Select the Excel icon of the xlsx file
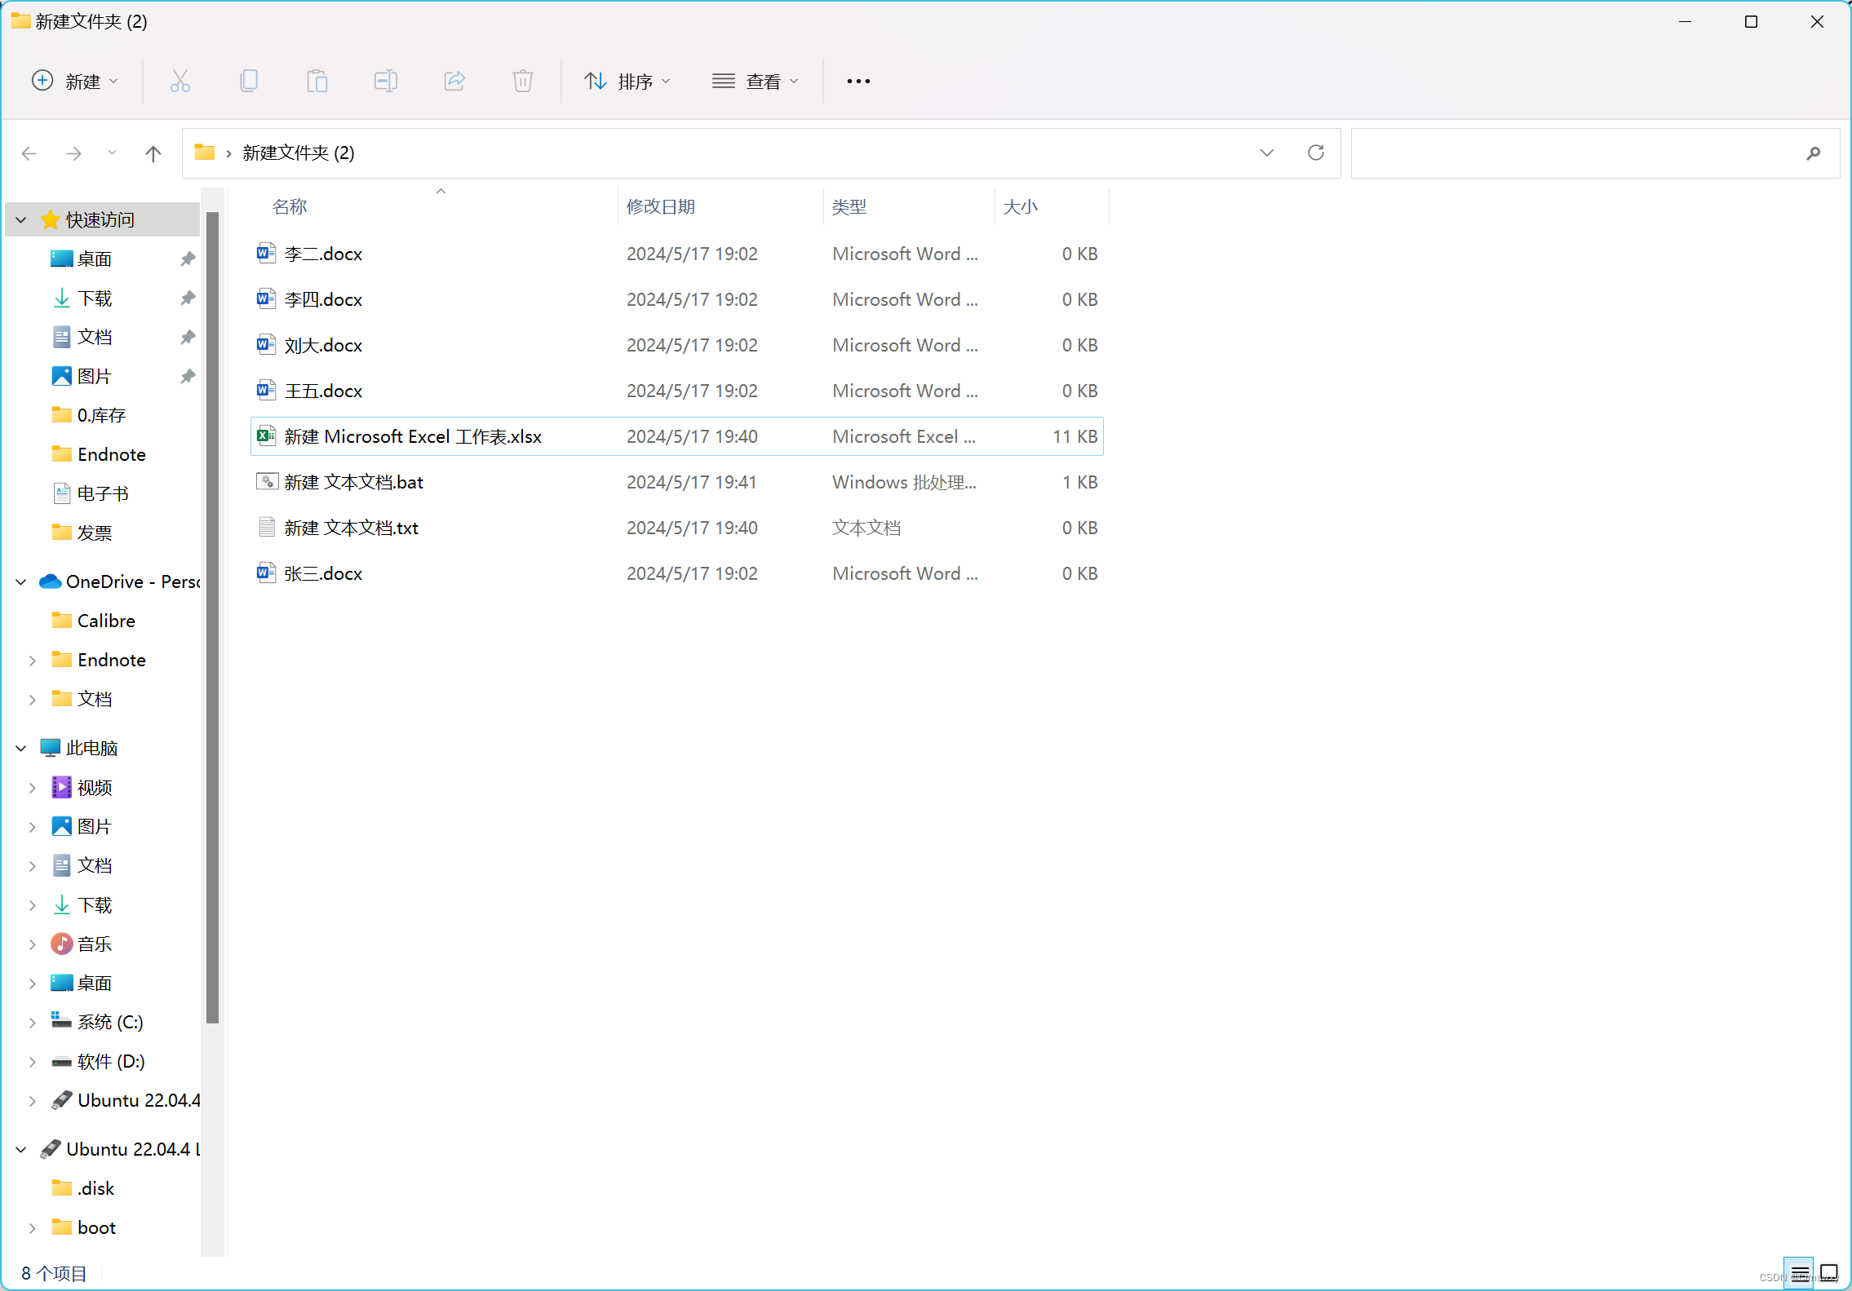 tap(266, 435)
